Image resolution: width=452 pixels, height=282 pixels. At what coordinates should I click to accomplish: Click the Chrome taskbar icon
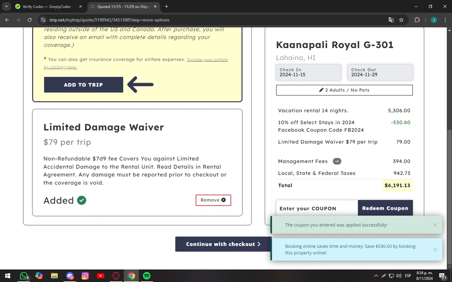pos(131,276)
